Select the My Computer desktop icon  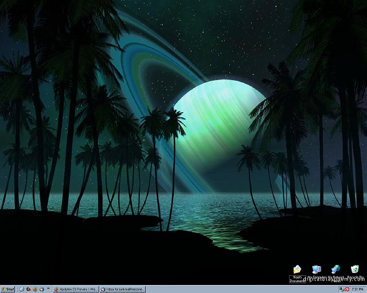(317, 269)
